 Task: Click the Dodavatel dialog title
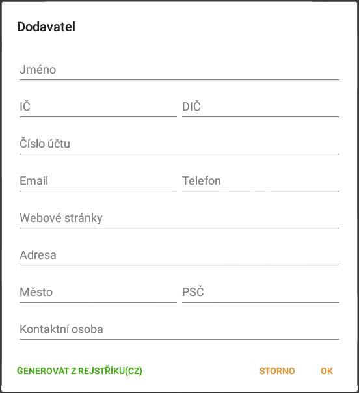point(46,27)
